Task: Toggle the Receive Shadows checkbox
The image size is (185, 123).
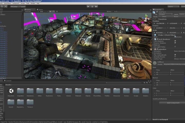Action: (x=175, y=43)
